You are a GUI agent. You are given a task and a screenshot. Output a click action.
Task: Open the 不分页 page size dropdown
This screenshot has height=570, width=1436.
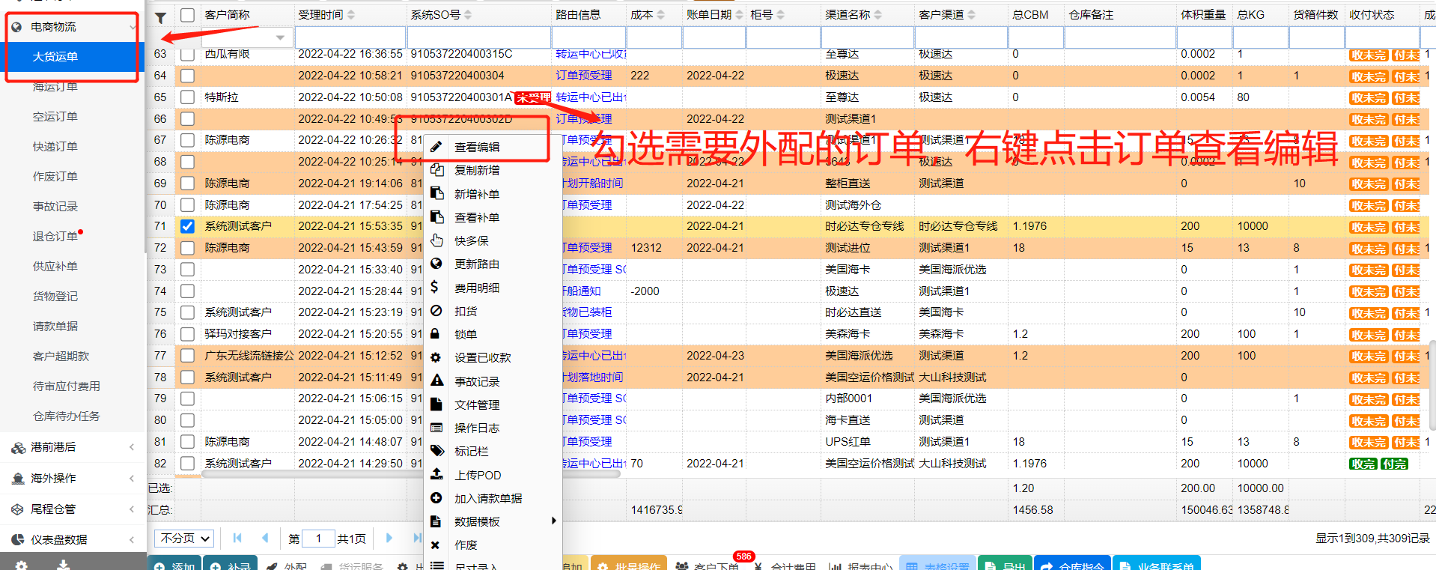pyautogui.click(x=185, y=538)
